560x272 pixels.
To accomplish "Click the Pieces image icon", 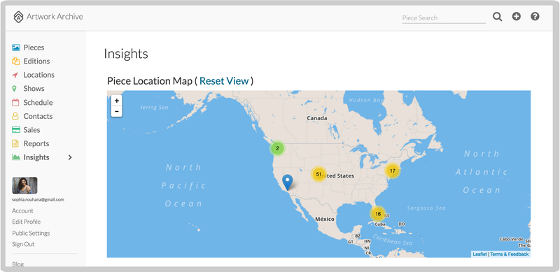I will click(x=15, y=48).
